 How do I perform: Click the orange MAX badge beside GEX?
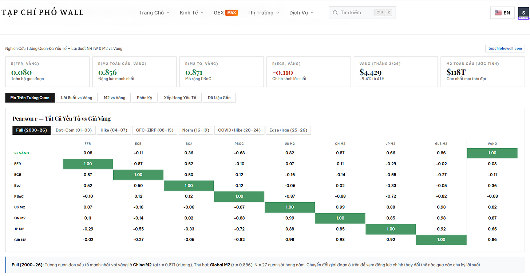pos(232,13)
